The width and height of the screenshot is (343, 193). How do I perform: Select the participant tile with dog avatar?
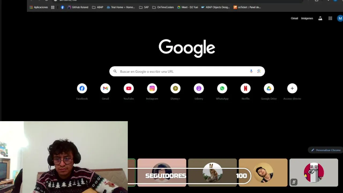(x=212, y=172)
